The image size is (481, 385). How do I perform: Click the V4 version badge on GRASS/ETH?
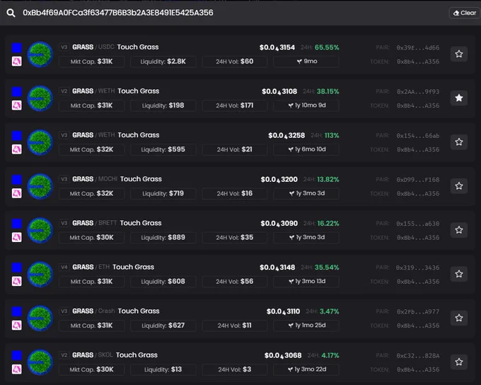tap(64, 267)
